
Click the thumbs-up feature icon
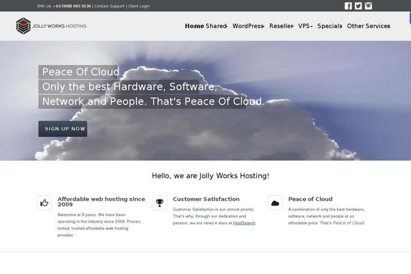[x=45, y=203]
